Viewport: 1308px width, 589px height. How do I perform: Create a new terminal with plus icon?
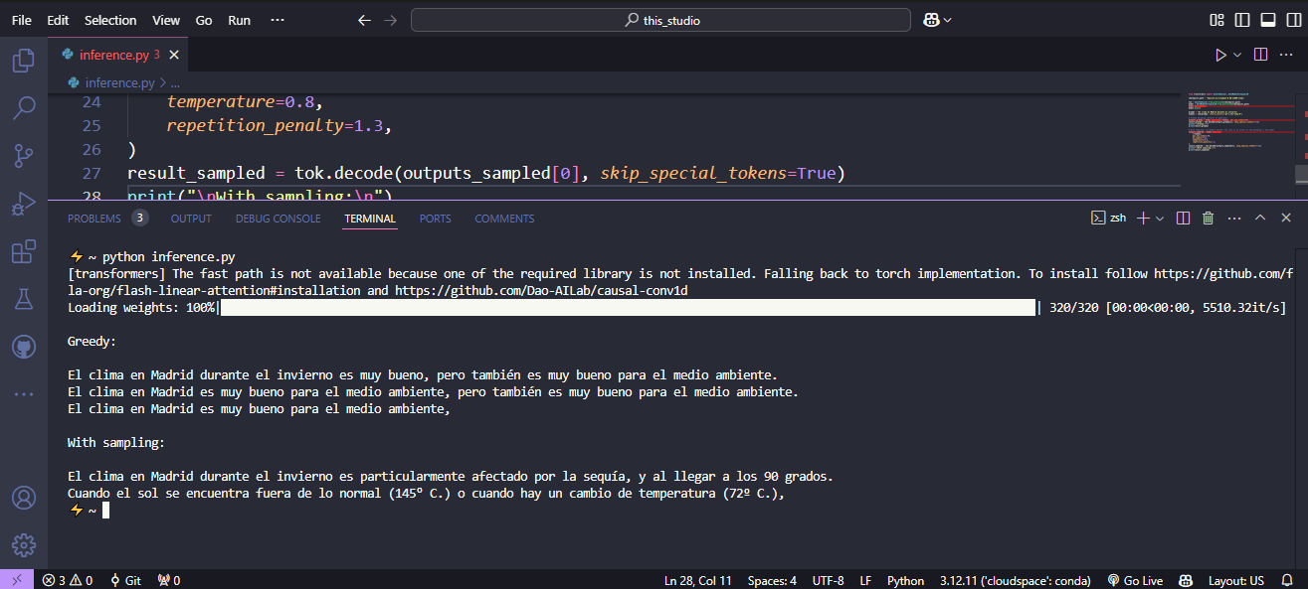pyautogui.click(x=1143, y=218)
